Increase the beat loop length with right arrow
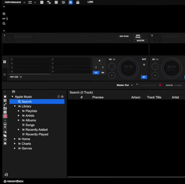The image size is (185, 184). 103,67
